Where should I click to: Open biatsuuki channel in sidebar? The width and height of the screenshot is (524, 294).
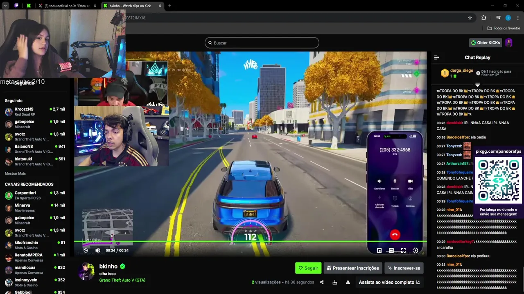point(35,161)
